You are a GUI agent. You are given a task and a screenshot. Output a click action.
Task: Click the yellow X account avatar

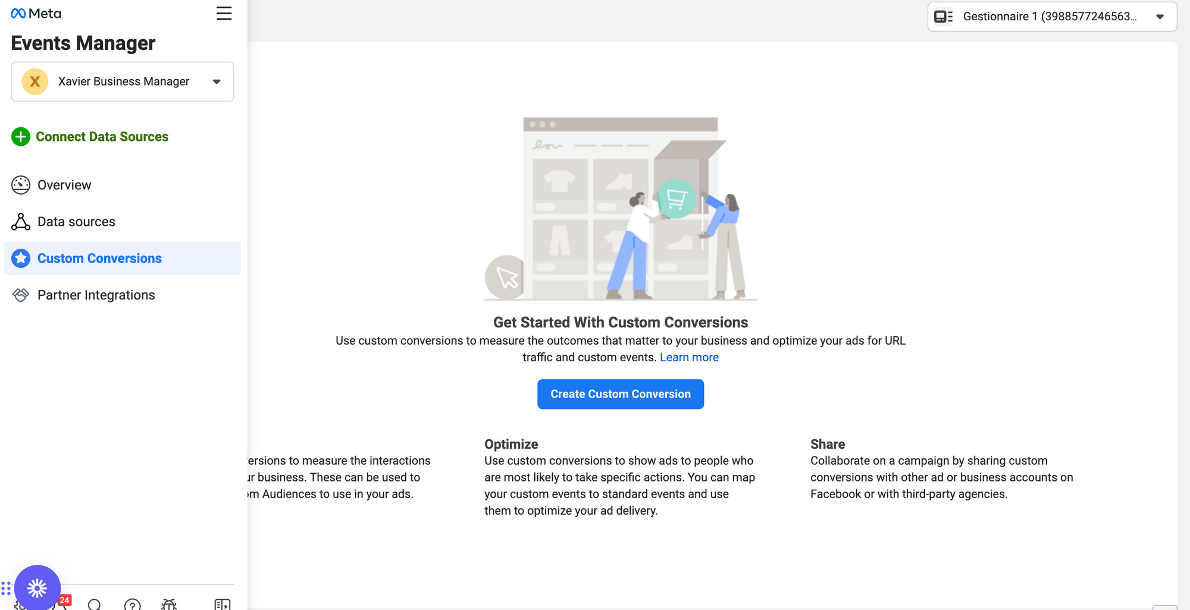[35, 82]
